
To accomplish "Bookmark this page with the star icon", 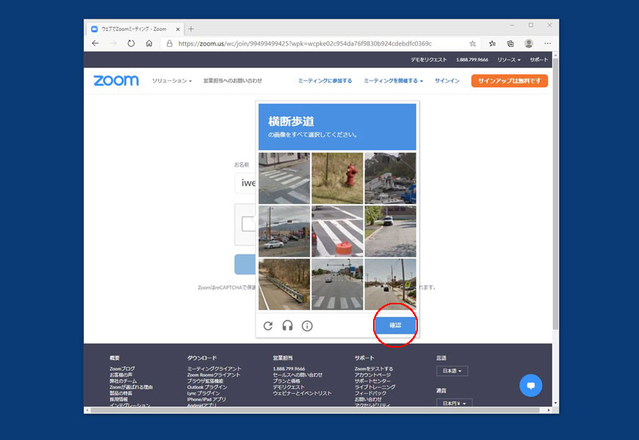I will coord(472,43).
